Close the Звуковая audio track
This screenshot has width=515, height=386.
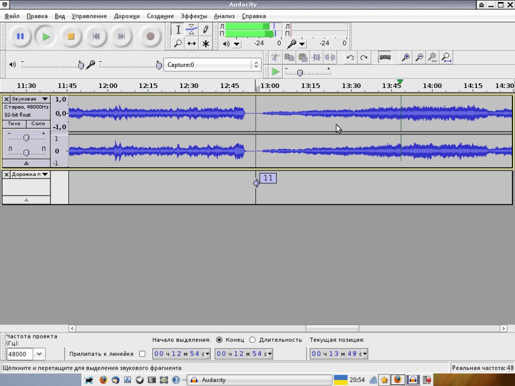[x=6, y=99]
